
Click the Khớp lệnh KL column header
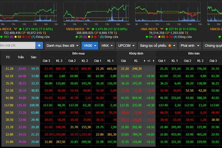136,61
